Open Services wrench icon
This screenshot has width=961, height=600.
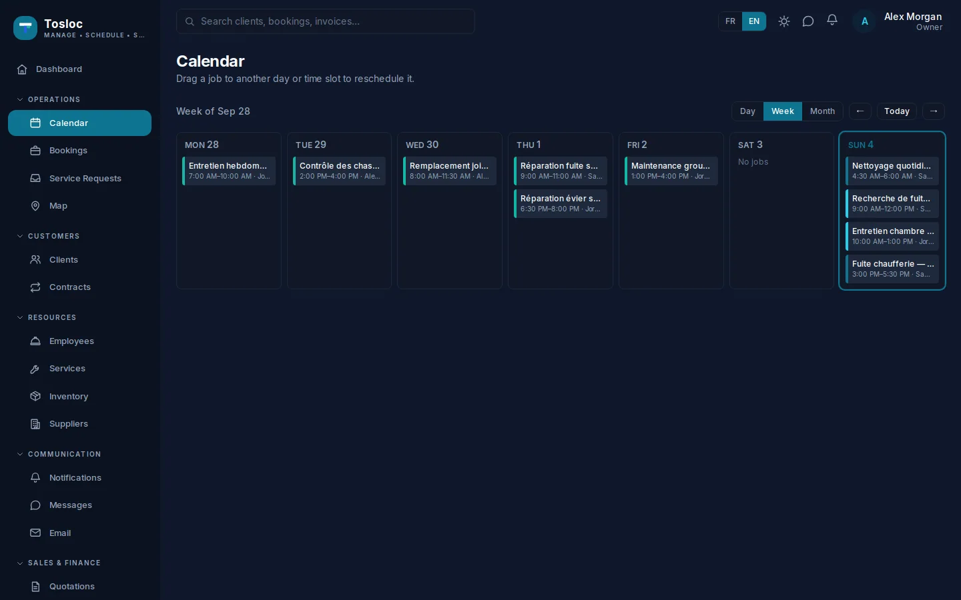[x=35, y=369]
